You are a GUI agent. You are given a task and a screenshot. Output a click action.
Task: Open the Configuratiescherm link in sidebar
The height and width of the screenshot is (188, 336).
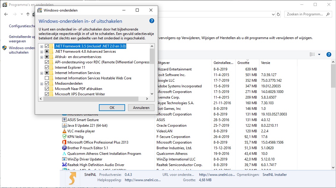point(22,26)
